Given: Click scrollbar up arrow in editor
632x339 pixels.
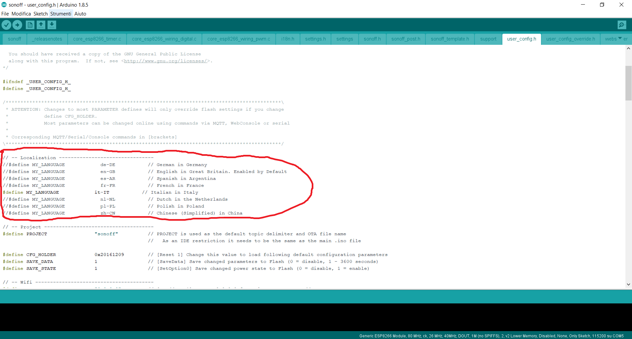Looking at the screenshot, I should click(x=628, y=48).
